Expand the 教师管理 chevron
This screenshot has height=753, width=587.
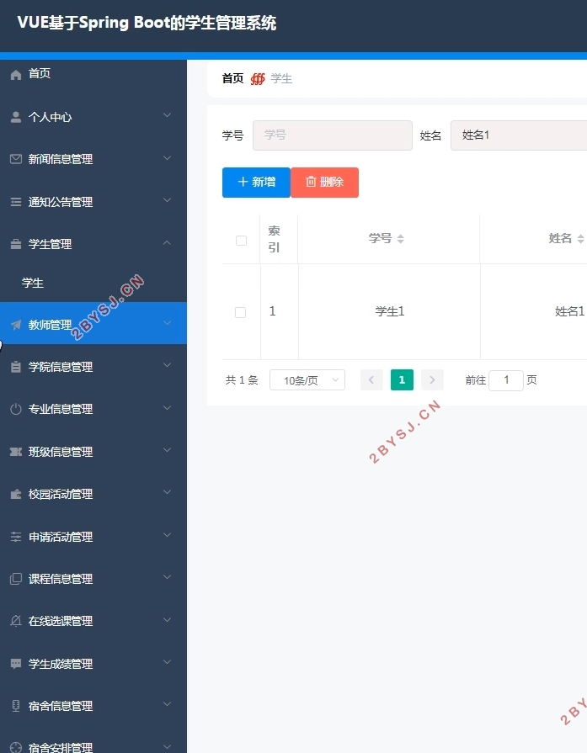point(167,323)
